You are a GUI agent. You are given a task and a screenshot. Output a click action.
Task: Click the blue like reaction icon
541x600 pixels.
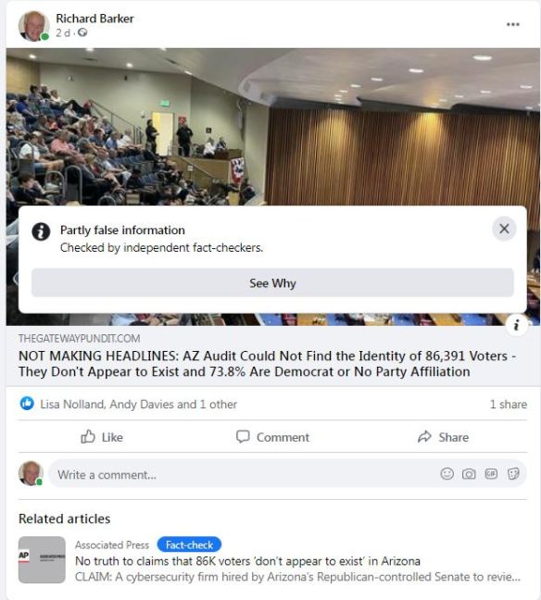27,404
